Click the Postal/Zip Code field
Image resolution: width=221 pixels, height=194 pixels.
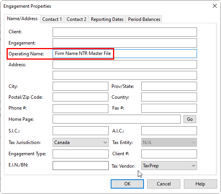(x=81, y=97)
